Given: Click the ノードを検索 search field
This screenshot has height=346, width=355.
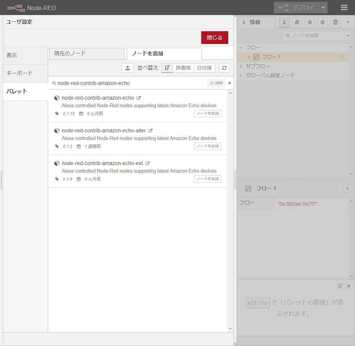Looking at the screenshot, I should click(x=315, y=36).
